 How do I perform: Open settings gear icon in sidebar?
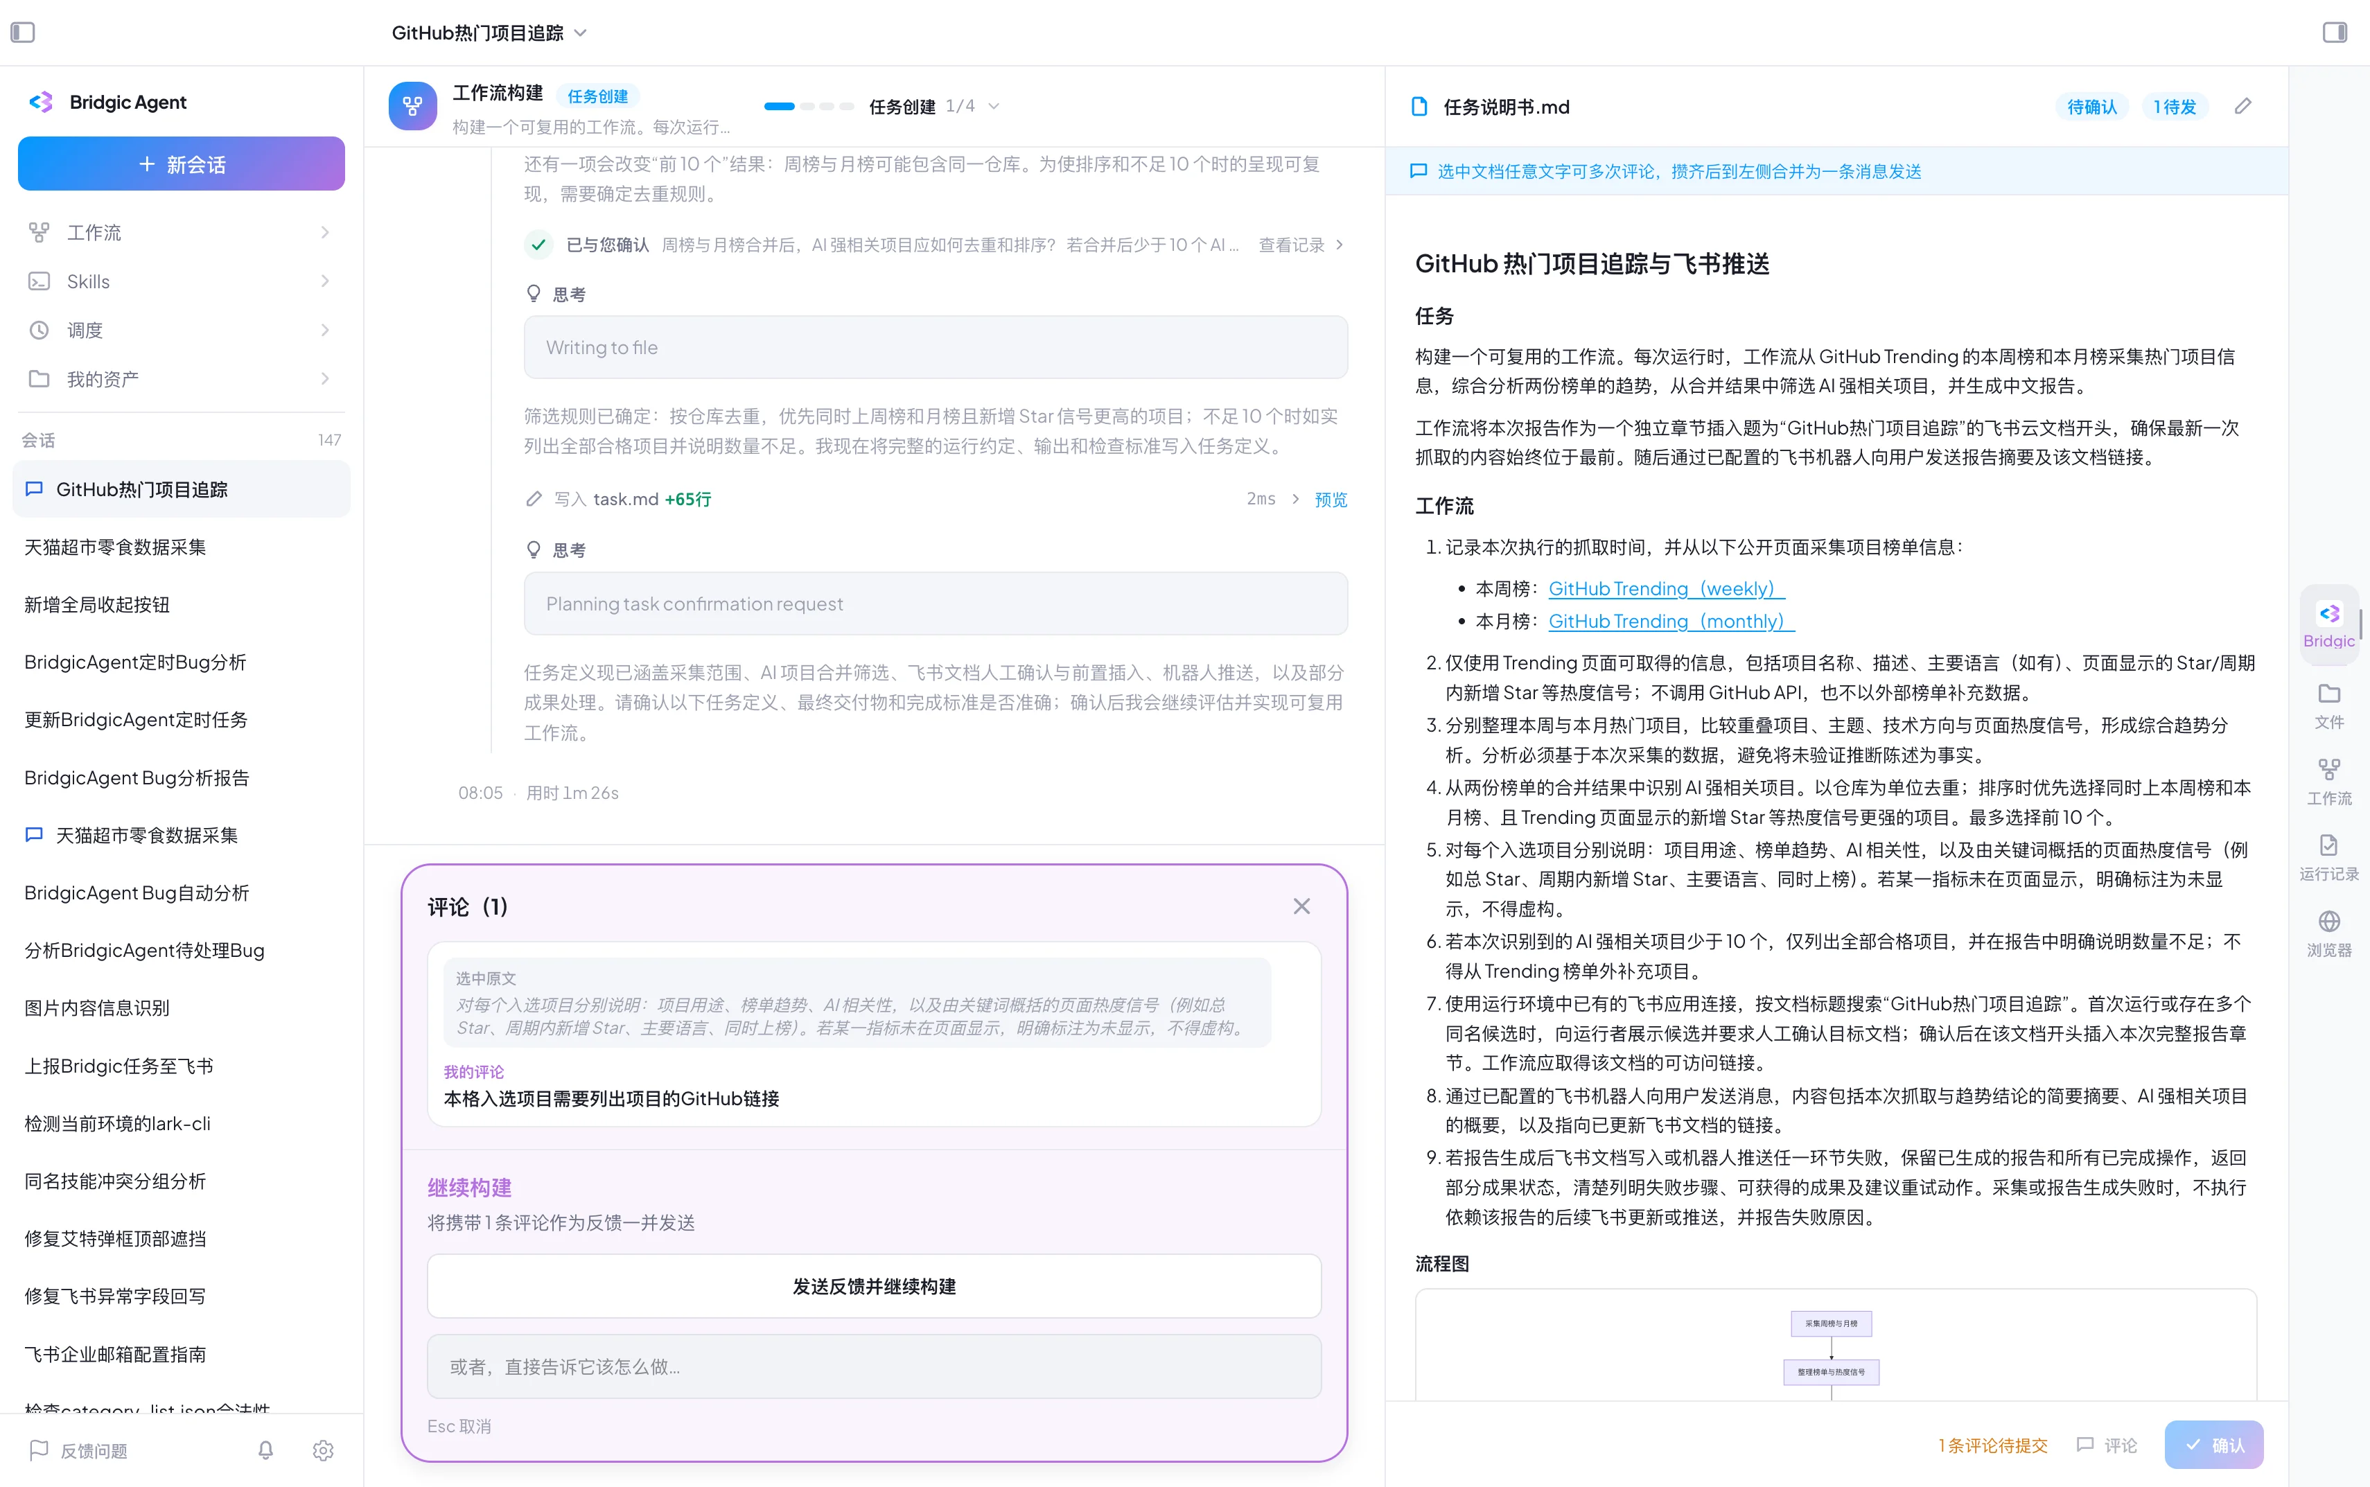pos(322,1450)
